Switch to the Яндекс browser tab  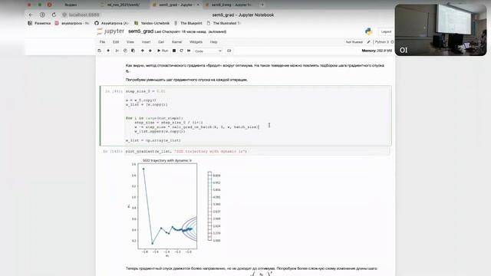pos(71,5)
